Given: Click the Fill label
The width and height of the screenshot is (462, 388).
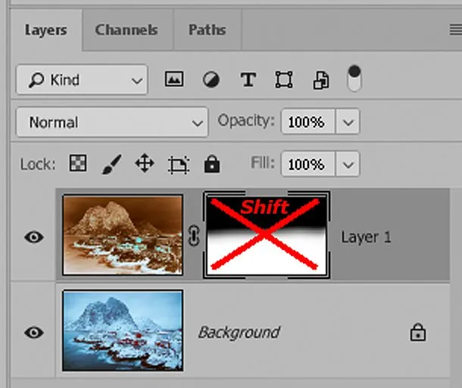Looking at the screenshot, I should click(263, 162).
